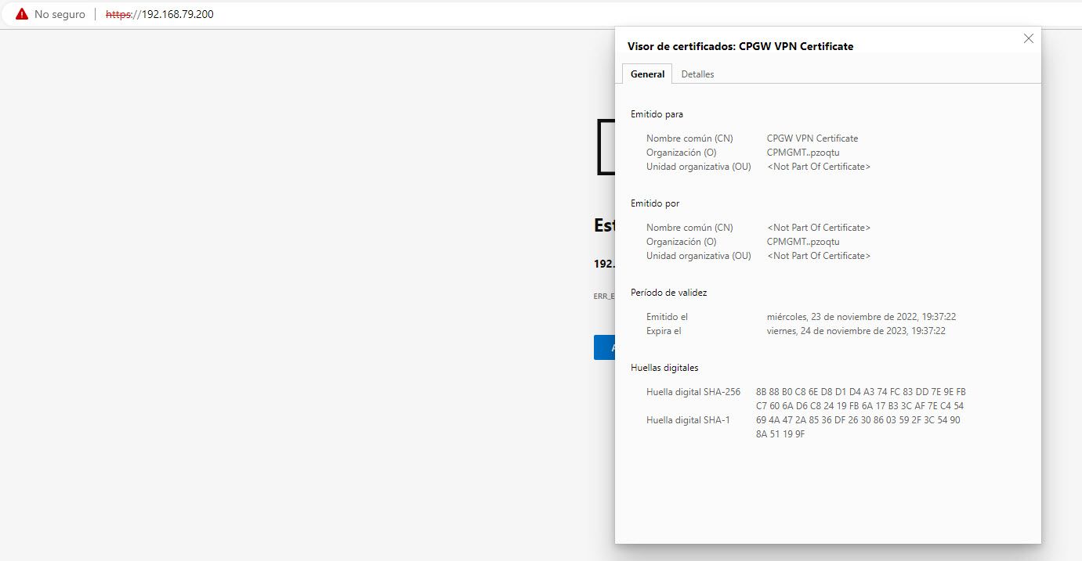Click the 'Emitido para' section heading
1082x561 pixels.
pyautogui.click(x=657, y=113)
